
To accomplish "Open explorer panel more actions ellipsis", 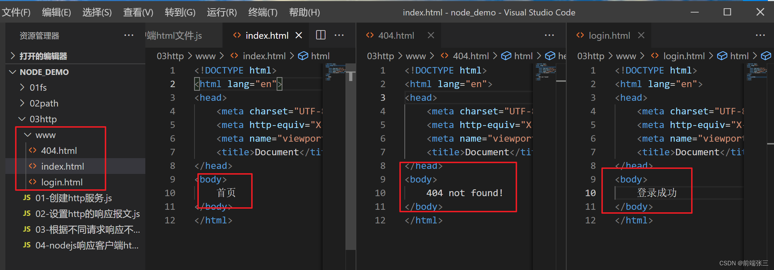I will coord(129,35).
